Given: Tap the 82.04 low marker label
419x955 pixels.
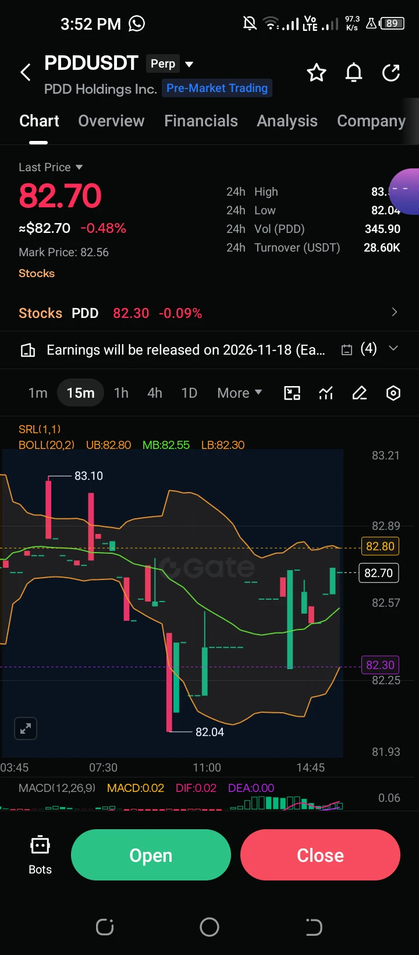Looking at the screenshot, I should [210, 732].
